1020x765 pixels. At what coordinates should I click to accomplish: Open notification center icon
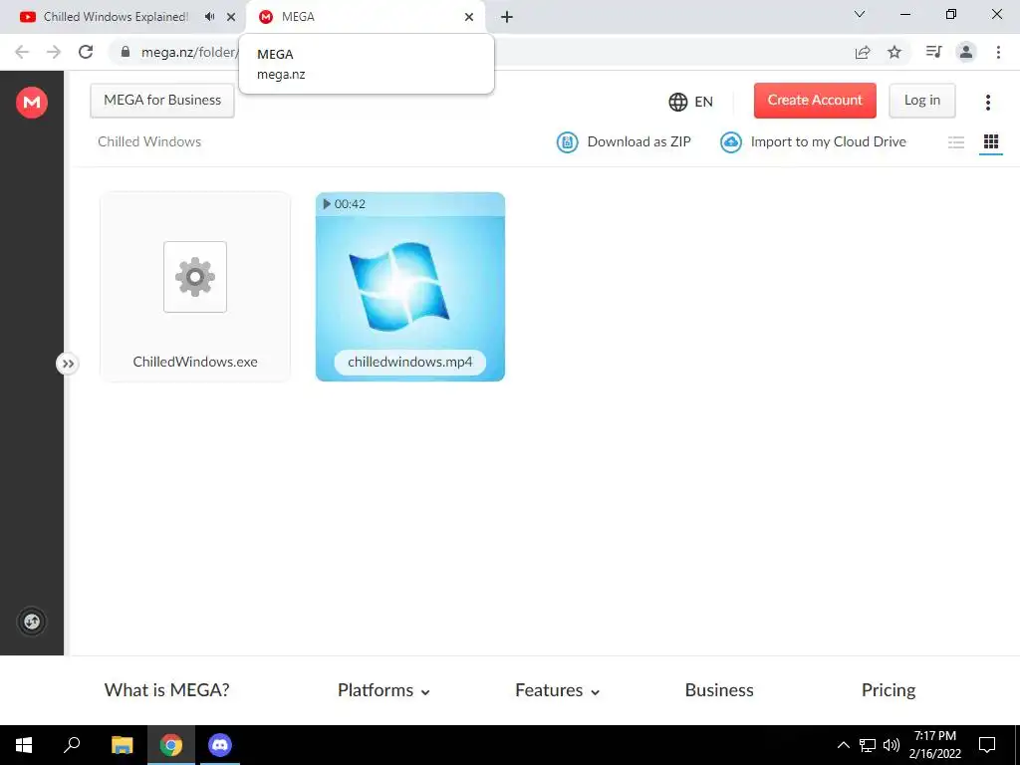[987, 745]
